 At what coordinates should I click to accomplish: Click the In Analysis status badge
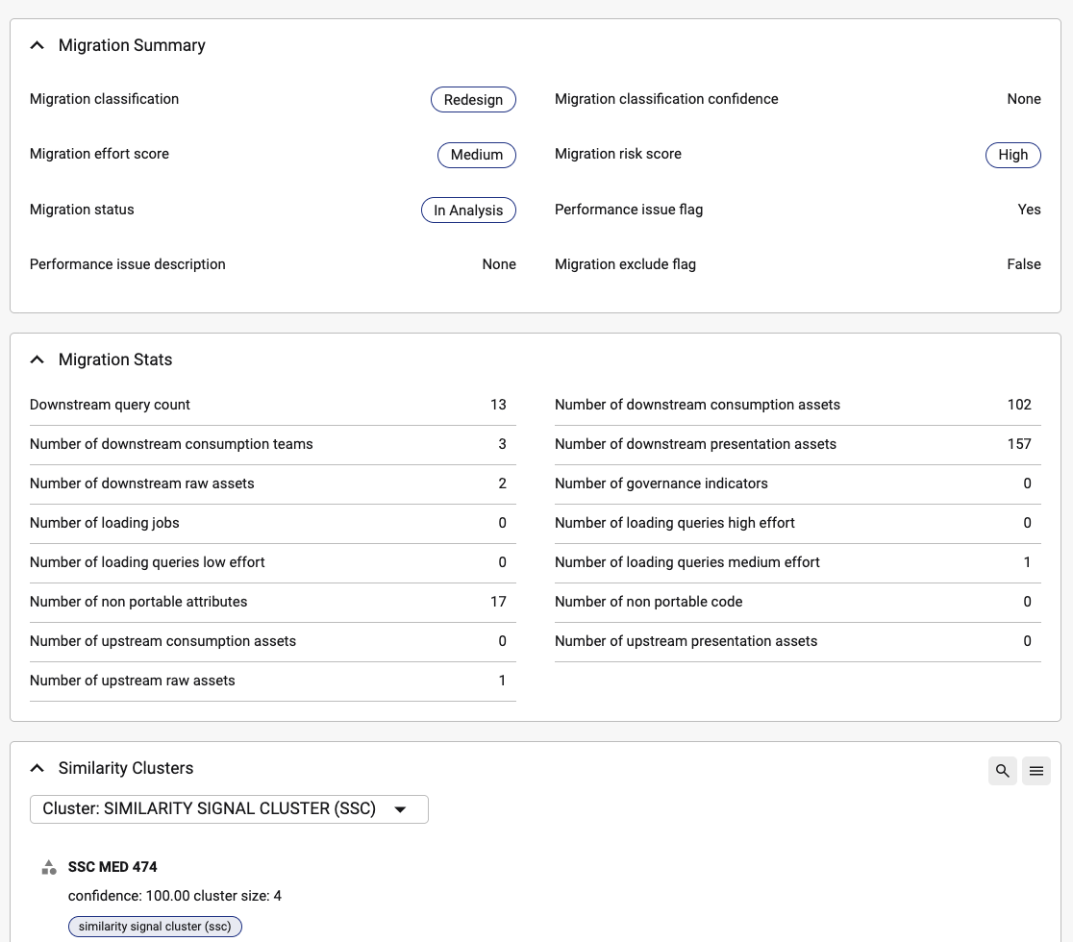pos(468,210)
